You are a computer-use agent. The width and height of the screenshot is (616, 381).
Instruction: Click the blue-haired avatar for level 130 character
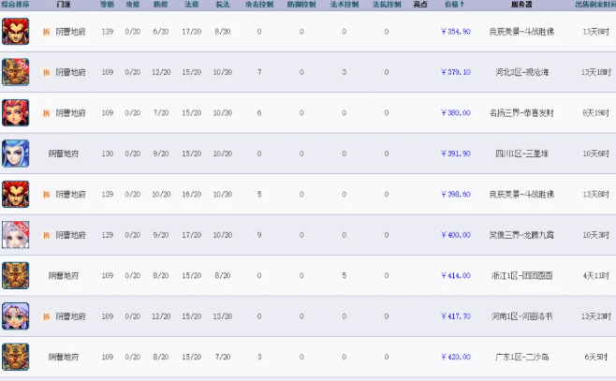pyautogui.click(x=15, y=153)
